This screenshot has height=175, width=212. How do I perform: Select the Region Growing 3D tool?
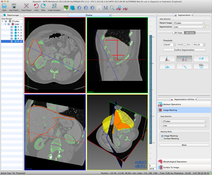click(184, 66)
